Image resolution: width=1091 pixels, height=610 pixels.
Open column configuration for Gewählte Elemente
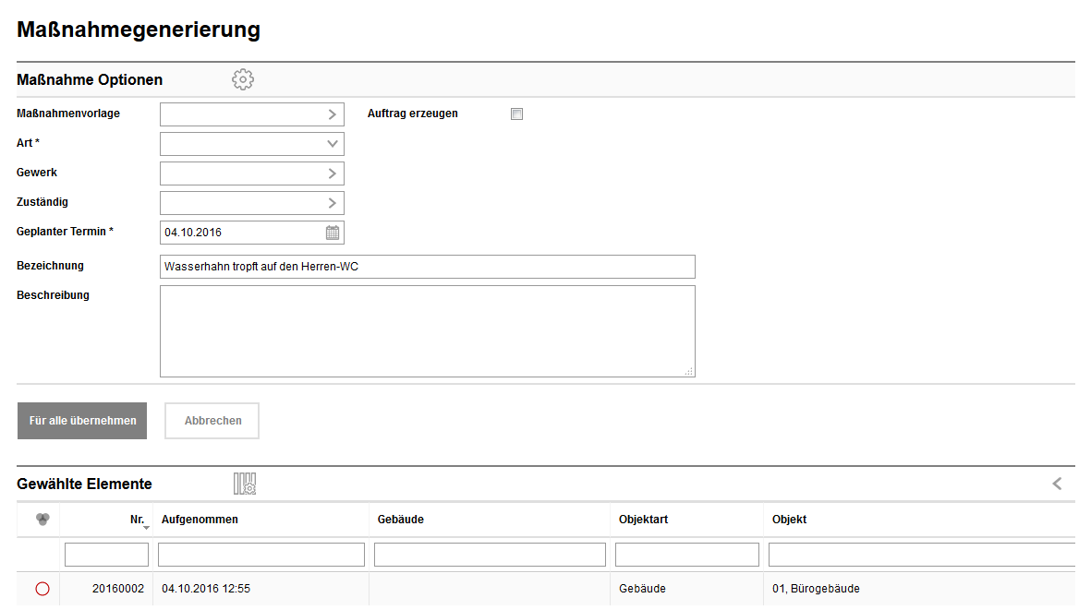[x=245, y=484]
